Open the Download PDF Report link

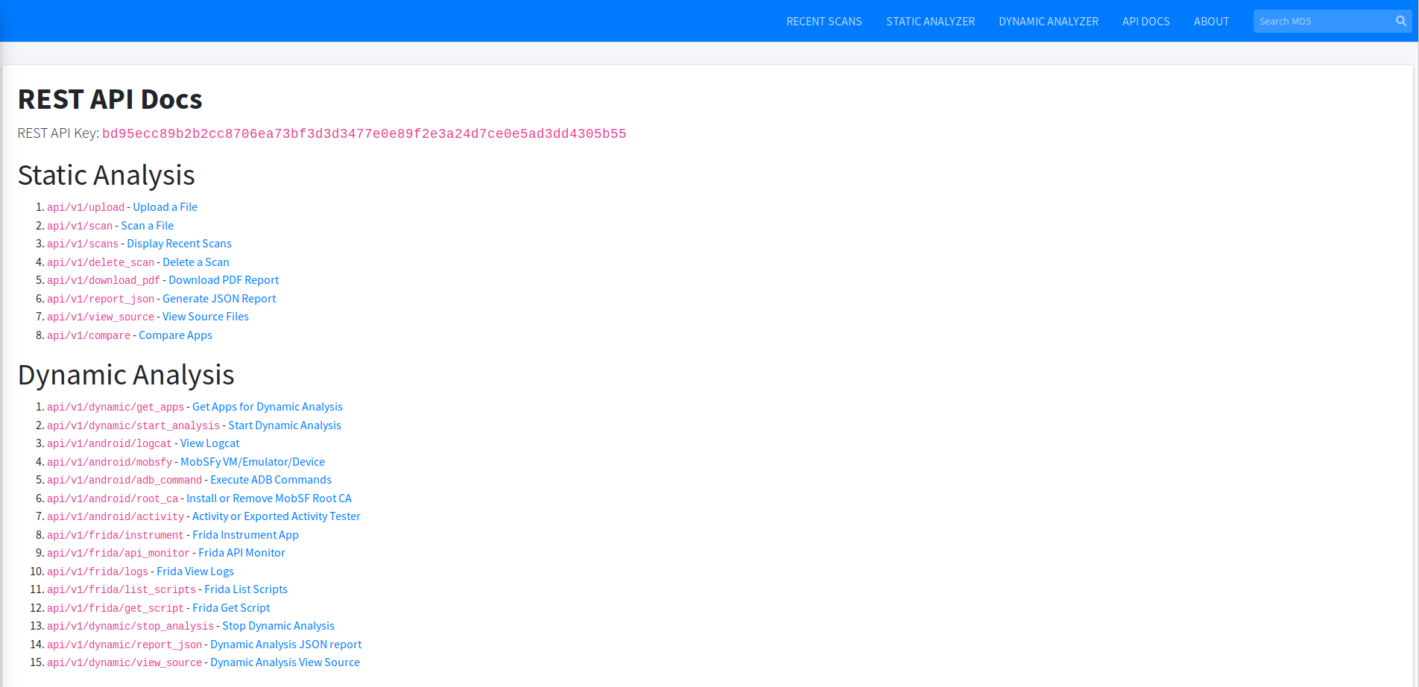coord(224,280)
